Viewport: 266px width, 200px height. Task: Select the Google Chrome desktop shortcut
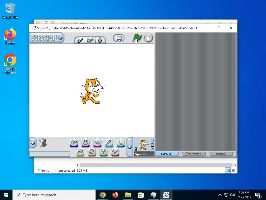10,64
